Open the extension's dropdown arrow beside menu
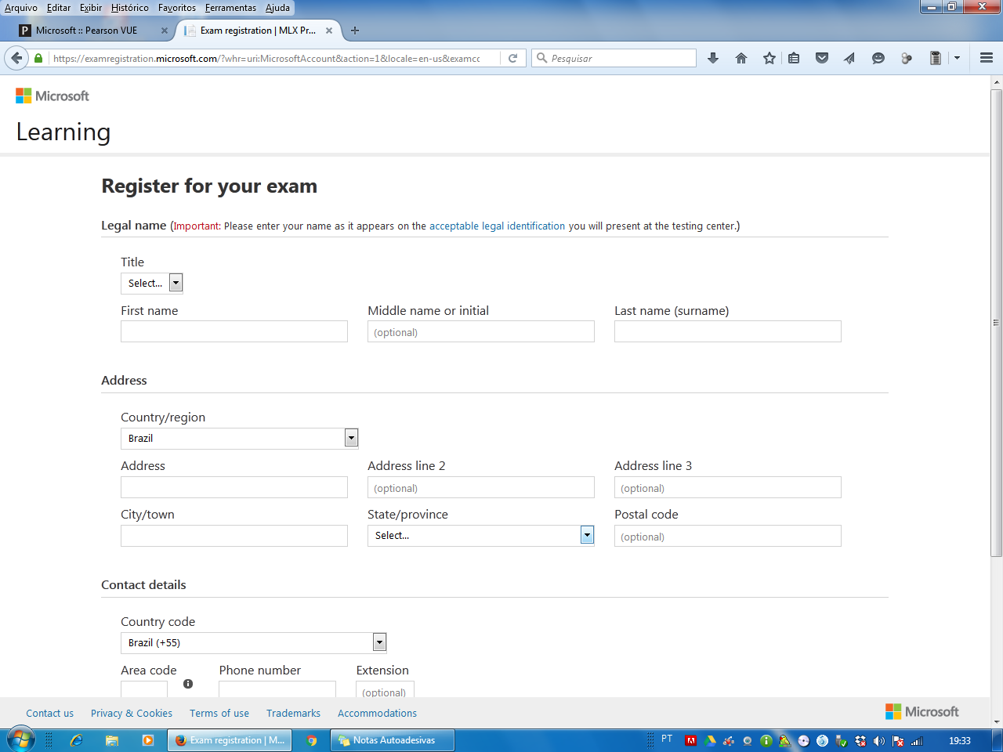Image resolution: width=1003 pixels, height=752 pixels. coord(957,58)
